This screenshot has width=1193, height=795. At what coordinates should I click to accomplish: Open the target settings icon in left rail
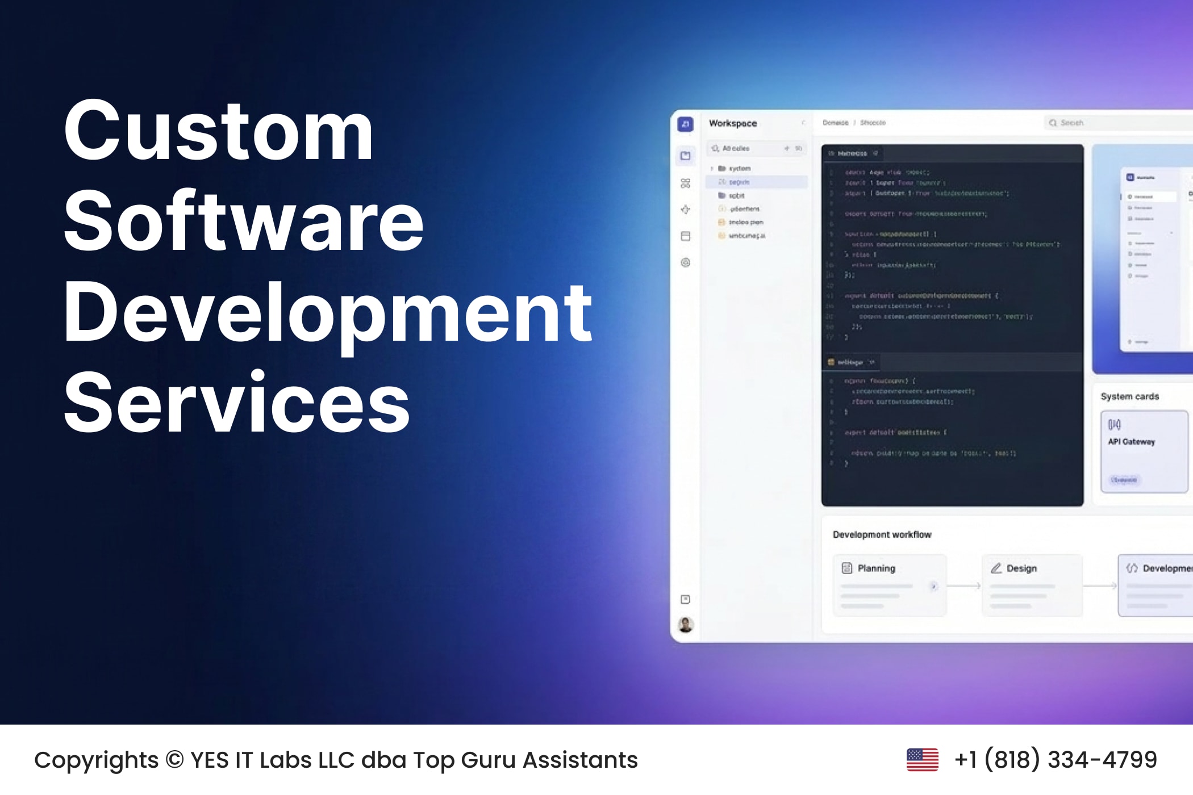tap(686, 263)
